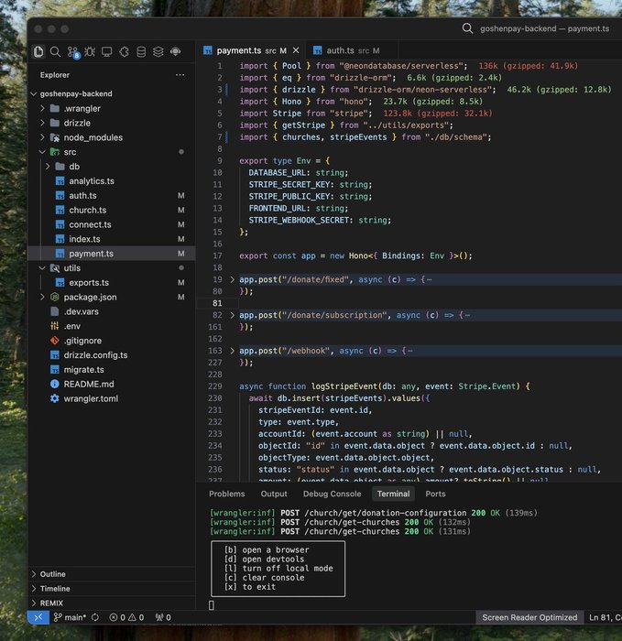This screenshot has height=641, width=622.
Task: Open the Search view icon
Action: point(55,51)
